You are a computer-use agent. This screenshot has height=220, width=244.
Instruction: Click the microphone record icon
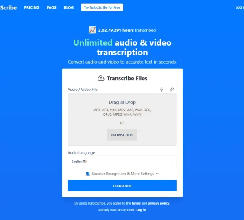[161, 90]
